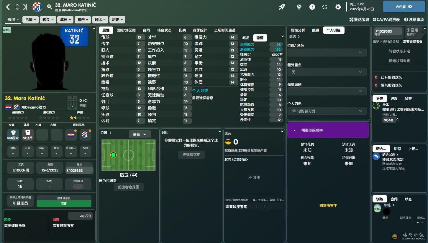
Task: Go back with the left arrow icon
Action: [8, 7]
